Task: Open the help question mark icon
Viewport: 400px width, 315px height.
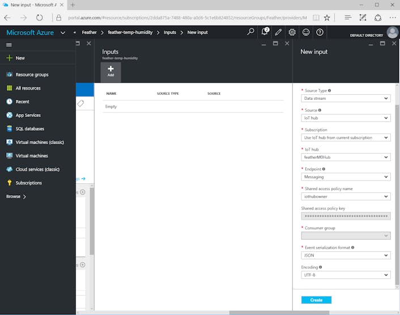Action: pos(320,32)
